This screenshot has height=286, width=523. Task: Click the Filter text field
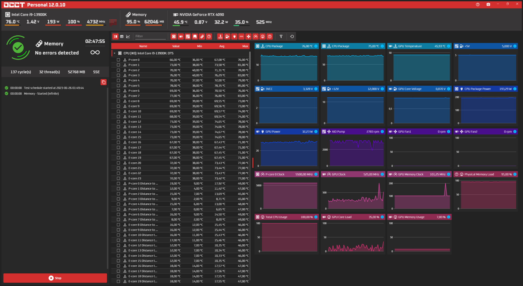point(150,36)
